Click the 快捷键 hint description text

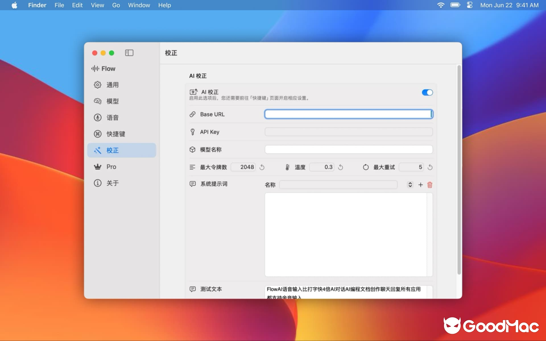pyautogui.click(x=249, y=98)
